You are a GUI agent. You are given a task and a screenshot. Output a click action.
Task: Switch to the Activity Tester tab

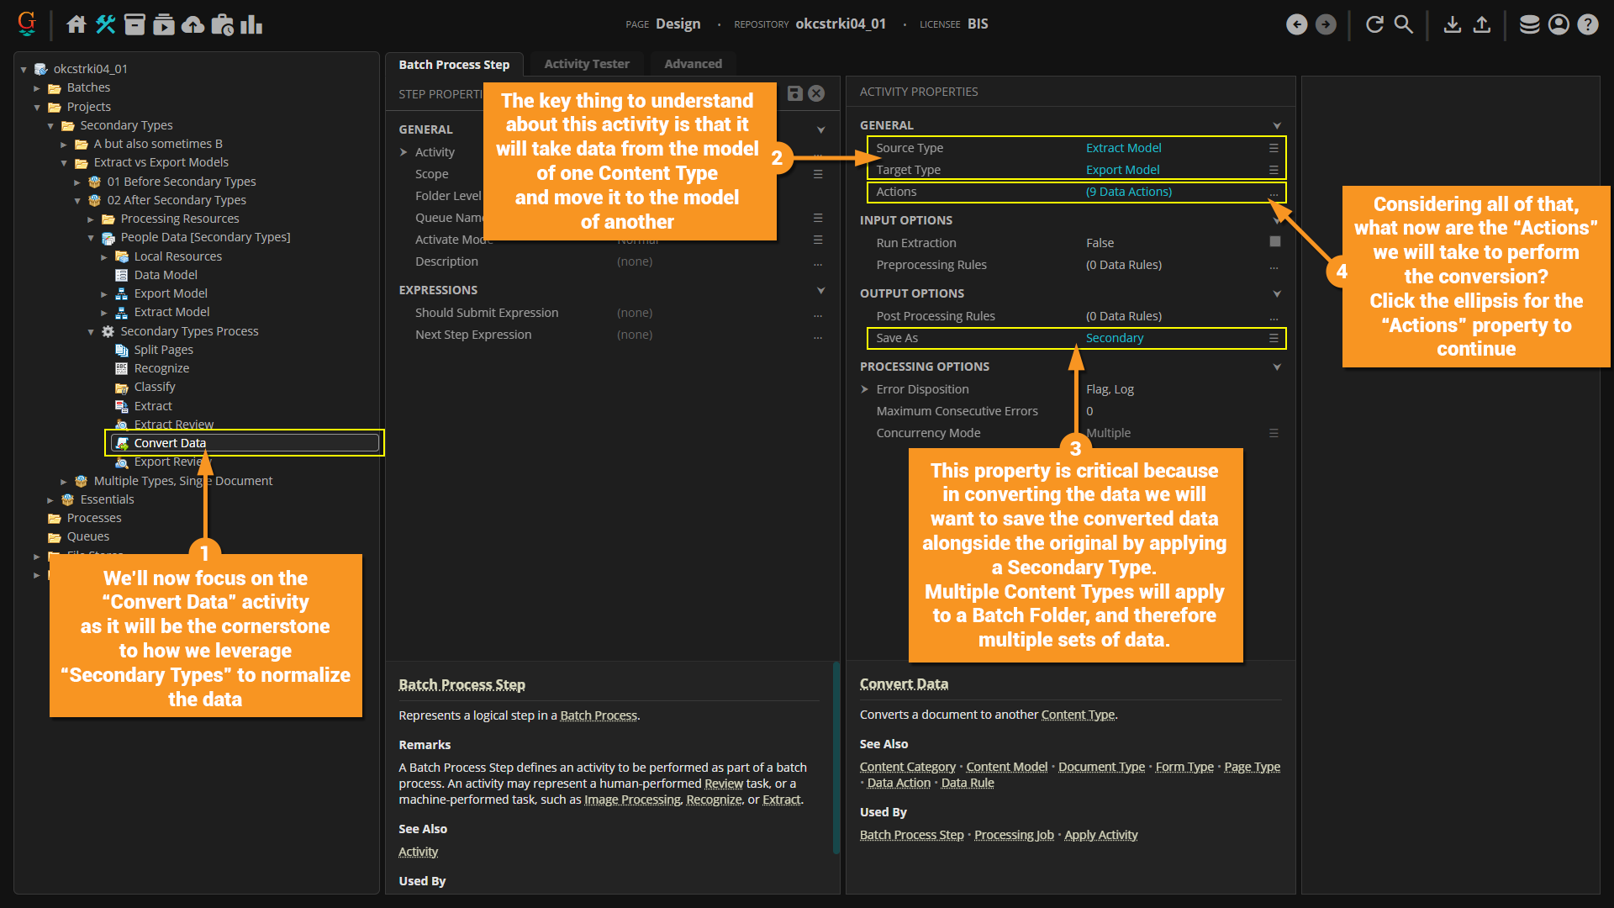click(x=586, y=64)
